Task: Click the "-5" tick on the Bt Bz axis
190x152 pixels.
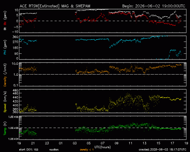Action: [x=16, y=27]
